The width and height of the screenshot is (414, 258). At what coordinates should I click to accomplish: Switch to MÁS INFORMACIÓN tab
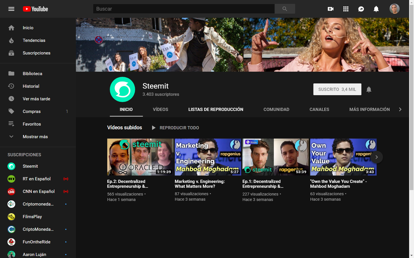(x=369, y=110)
